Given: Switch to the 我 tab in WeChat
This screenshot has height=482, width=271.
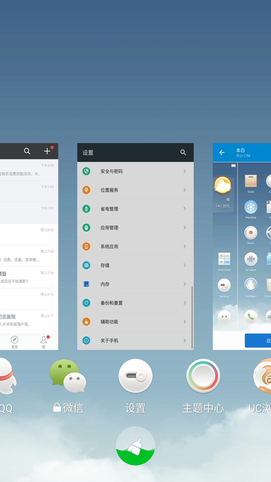Looking at the screenshot, I should (x=44, y=342).
